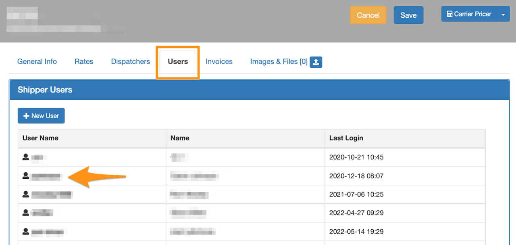
Task: Switch to the General Info tab
Action: 37,62
